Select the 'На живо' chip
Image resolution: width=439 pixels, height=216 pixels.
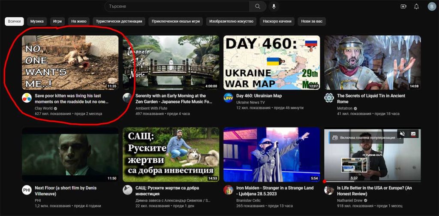tap(79, 21)
